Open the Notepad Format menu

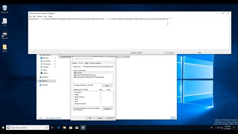coord(39,16)
